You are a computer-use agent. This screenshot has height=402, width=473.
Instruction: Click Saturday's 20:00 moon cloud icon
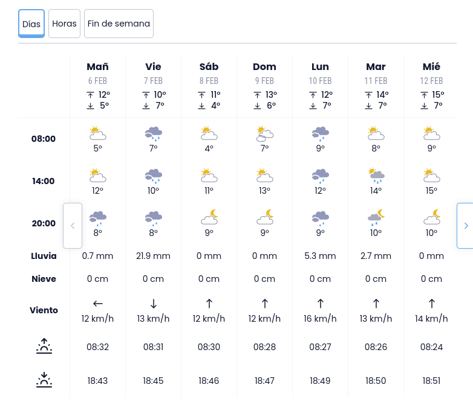coord(209,217)
